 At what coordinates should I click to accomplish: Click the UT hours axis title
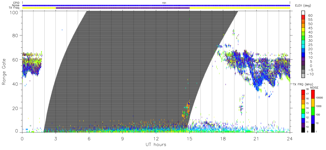(156, 145)
